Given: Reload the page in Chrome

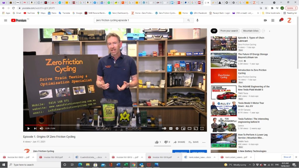Looking at the screenshot, I should (x=13, y=8).
